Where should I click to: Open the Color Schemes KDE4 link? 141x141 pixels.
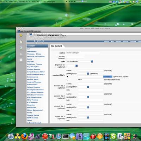tap(36, 74)
